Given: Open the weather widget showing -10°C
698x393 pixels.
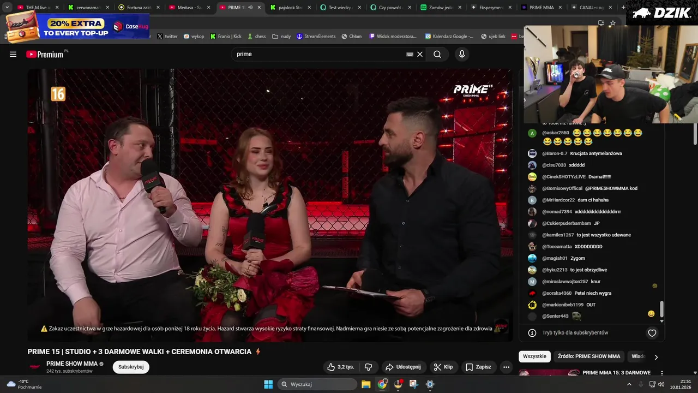Looking at the screenshot, I should (x=25, y=384).
